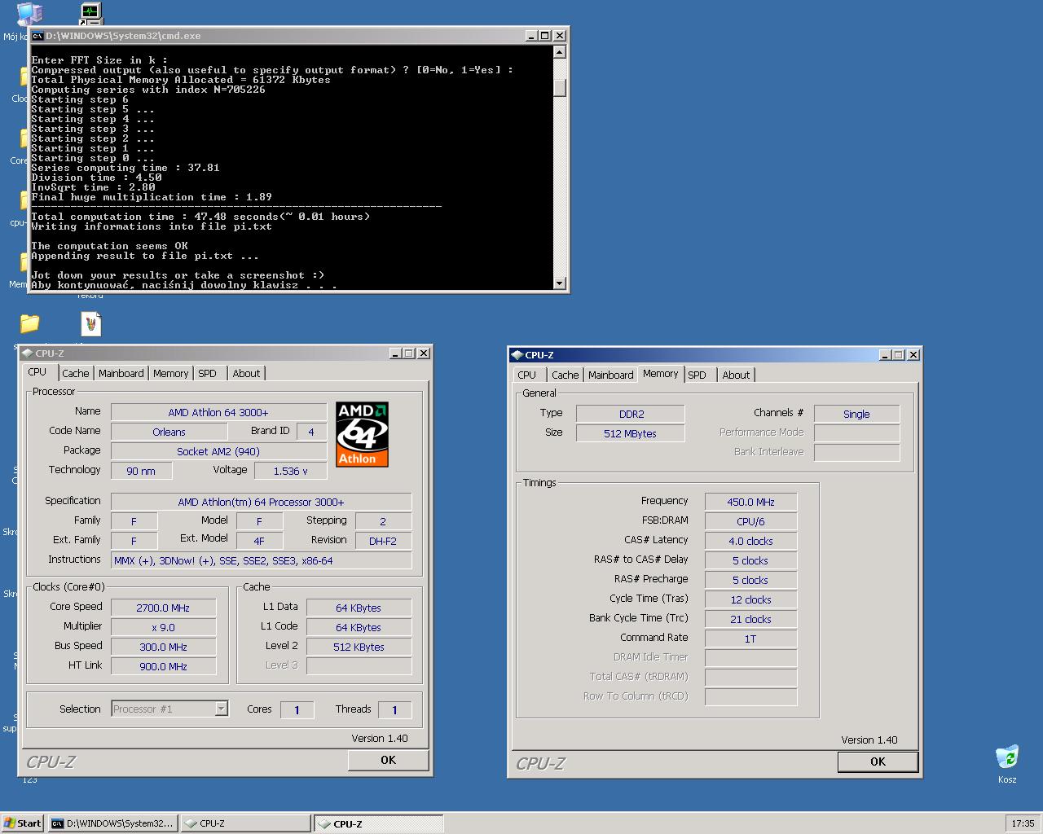Select the active CPU-Z taskbar button
Screen dimensions: 1043x834
[x=378, y=823]
